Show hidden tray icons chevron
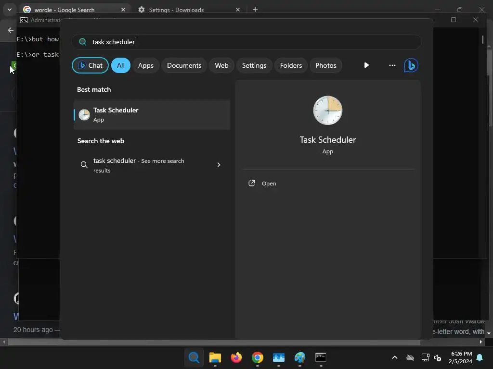Image resolution: width=493 pixels, height=369 pixels. coord(395,357)
